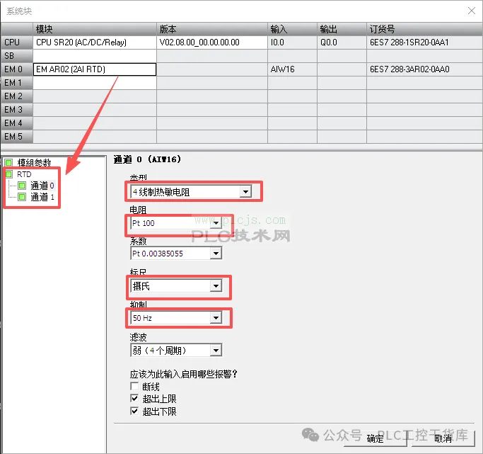Select the CPU SR20 (AC/DC/Relay) module cell
Viewport: 483px width, 454px height.
(95, 42)
